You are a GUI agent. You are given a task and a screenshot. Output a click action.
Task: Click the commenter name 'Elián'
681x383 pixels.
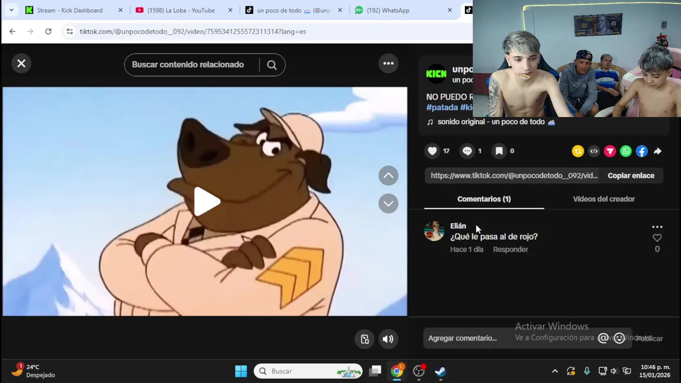pyautogui.click(x=458, y=226)
